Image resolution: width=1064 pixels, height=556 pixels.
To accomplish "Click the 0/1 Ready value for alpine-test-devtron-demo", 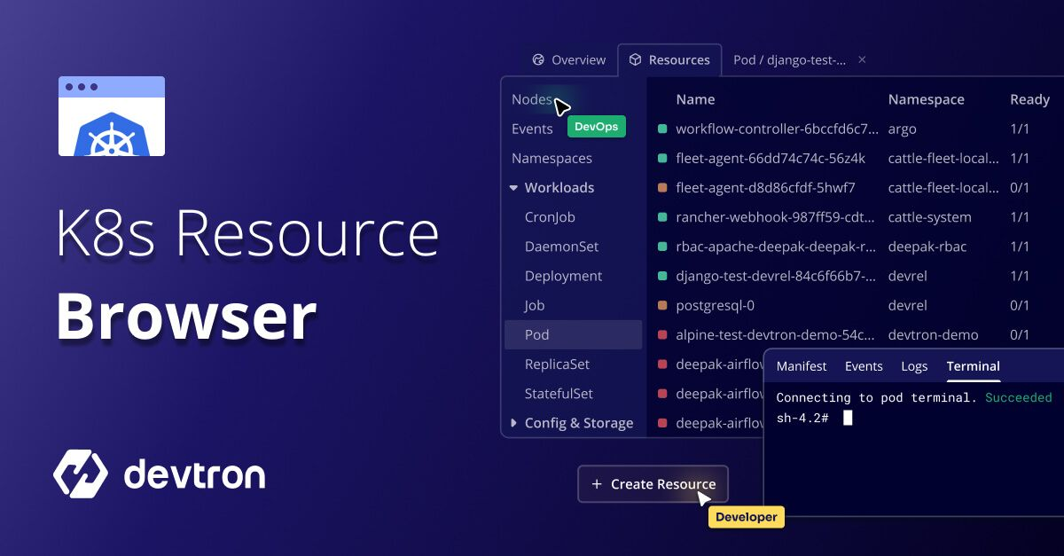I will pos(1020,334).
